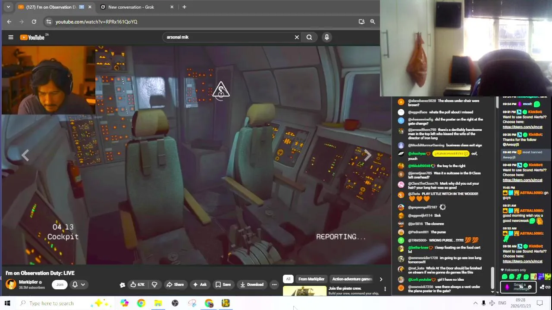This screenshot has height=310, width=552.
Task: Show previous video with left arrow
Action: [25, 155]
